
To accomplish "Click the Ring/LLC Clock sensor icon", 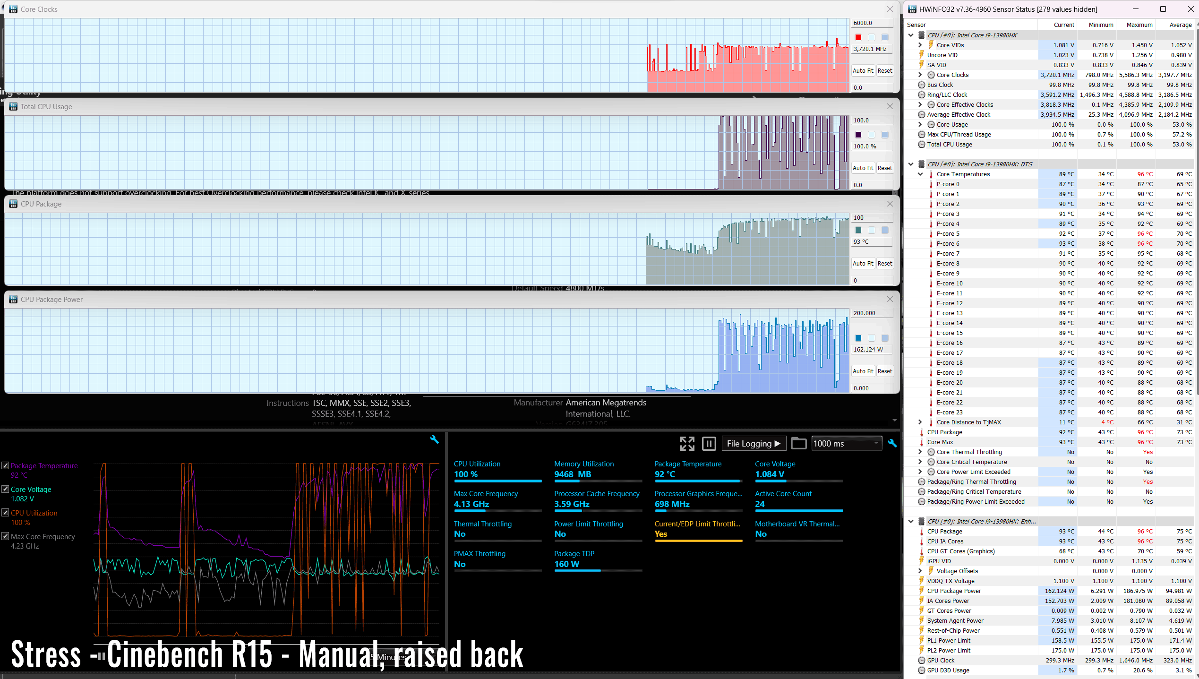I will (921, 95).
